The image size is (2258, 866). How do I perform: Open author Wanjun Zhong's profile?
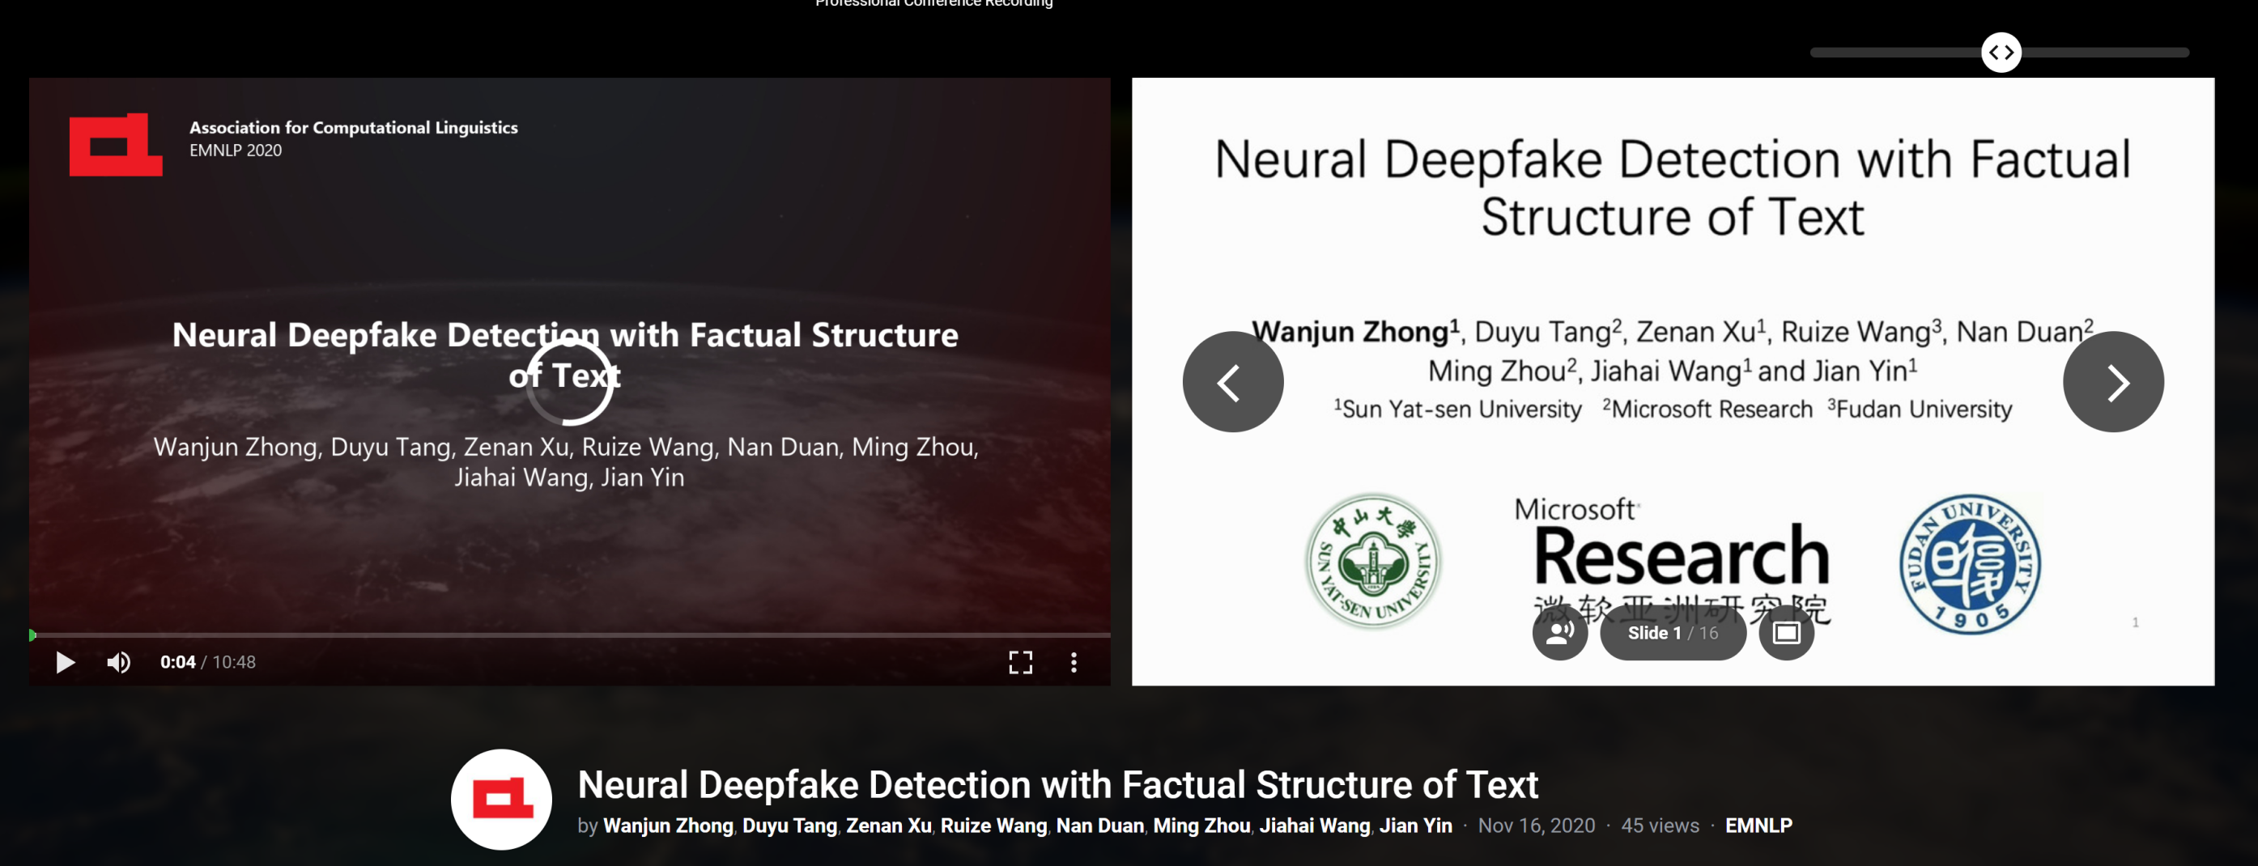coord(668,826)
